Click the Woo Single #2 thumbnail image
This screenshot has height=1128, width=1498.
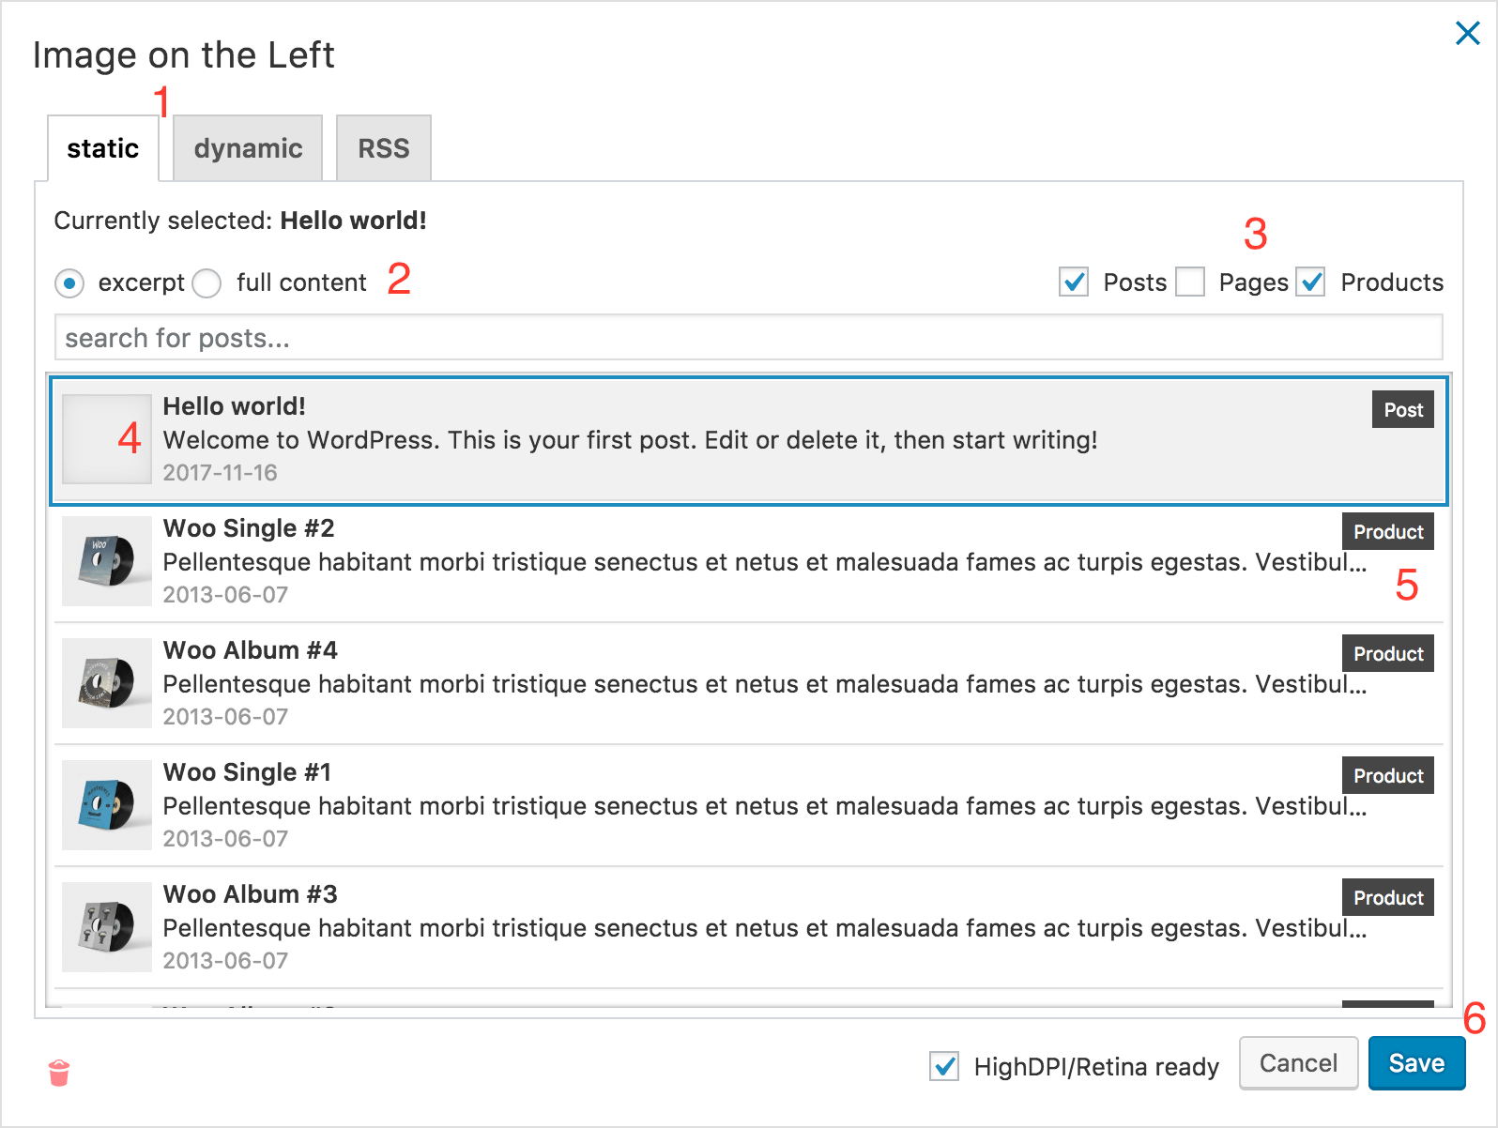(106, 561)
